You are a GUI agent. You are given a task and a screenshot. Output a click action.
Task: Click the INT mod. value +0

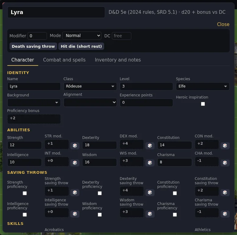[x=57, y=162]
